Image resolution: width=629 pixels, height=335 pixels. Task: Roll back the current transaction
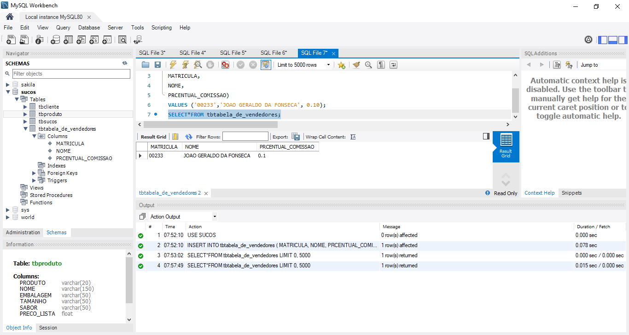(x=253, y=65)
